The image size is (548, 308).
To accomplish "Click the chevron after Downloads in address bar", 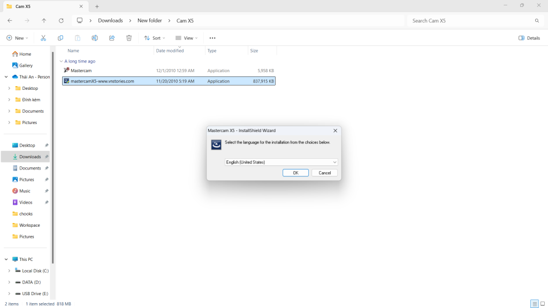I will click(x=130, y=21).
